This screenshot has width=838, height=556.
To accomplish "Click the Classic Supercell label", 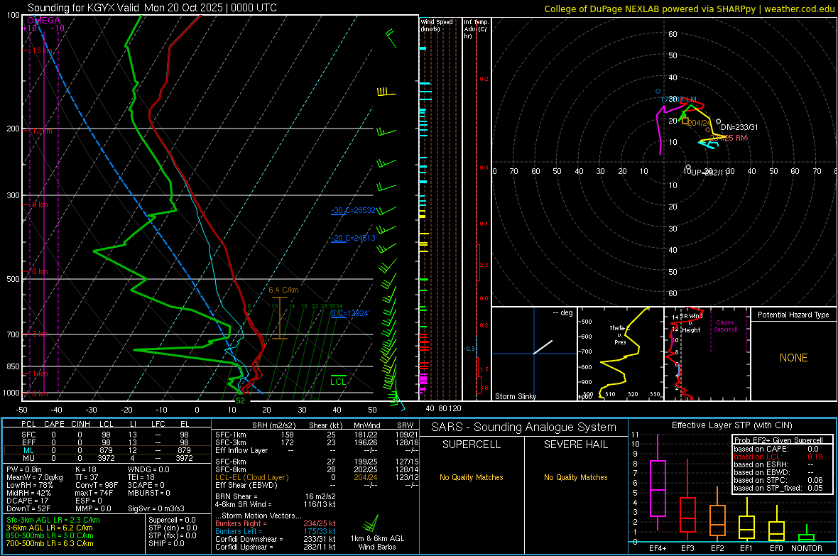I will (725, 326).
